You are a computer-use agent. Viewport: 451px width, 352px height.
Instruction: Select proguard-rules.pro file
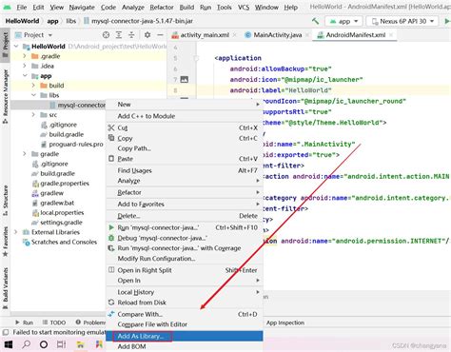pos(76,145)
